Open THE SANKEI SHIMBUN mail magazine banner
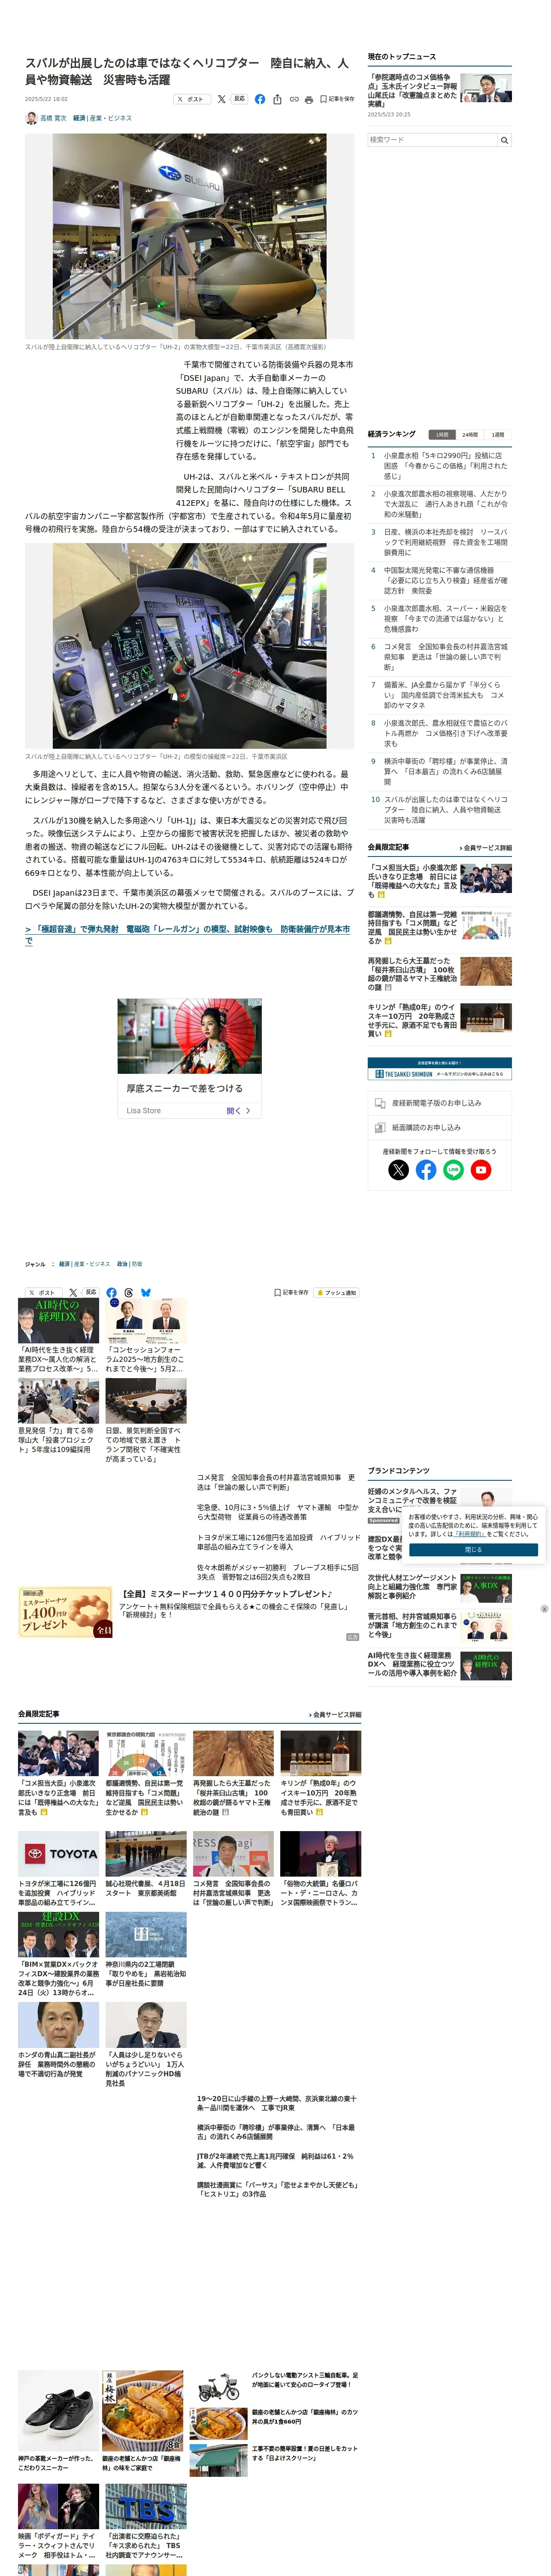 coord(440,1069)
